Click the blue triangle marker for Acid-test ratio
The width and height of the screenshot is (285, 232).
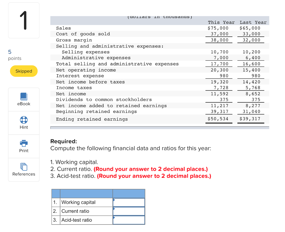coord(114,218)
